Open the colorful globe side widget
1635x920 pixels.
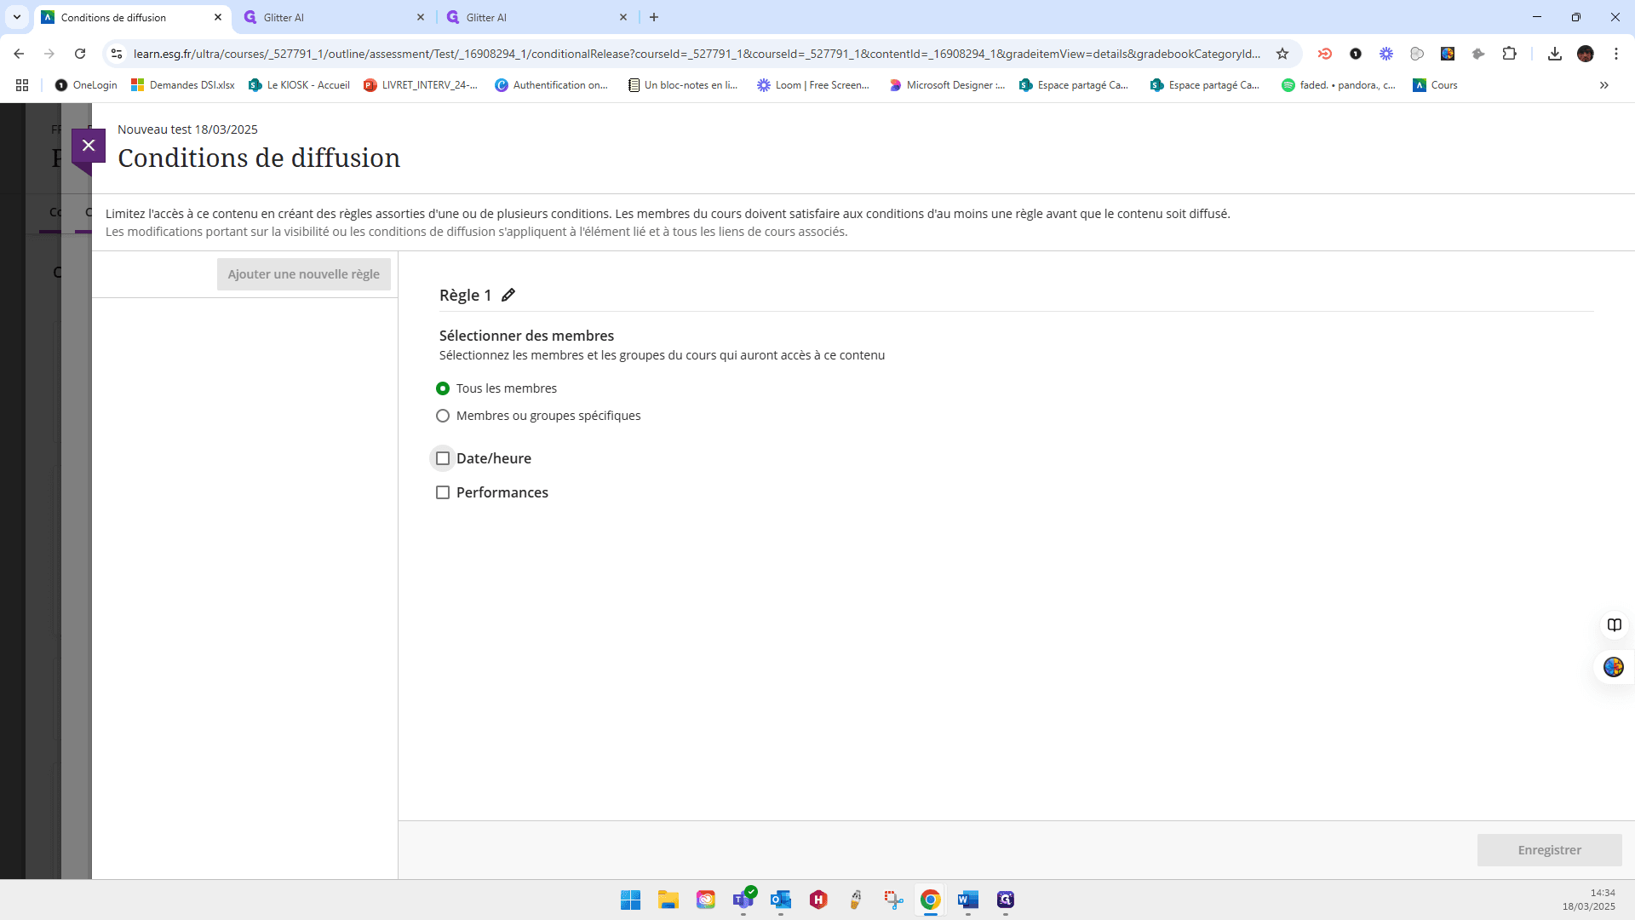pyautogui.click(x=1614, y=667)
